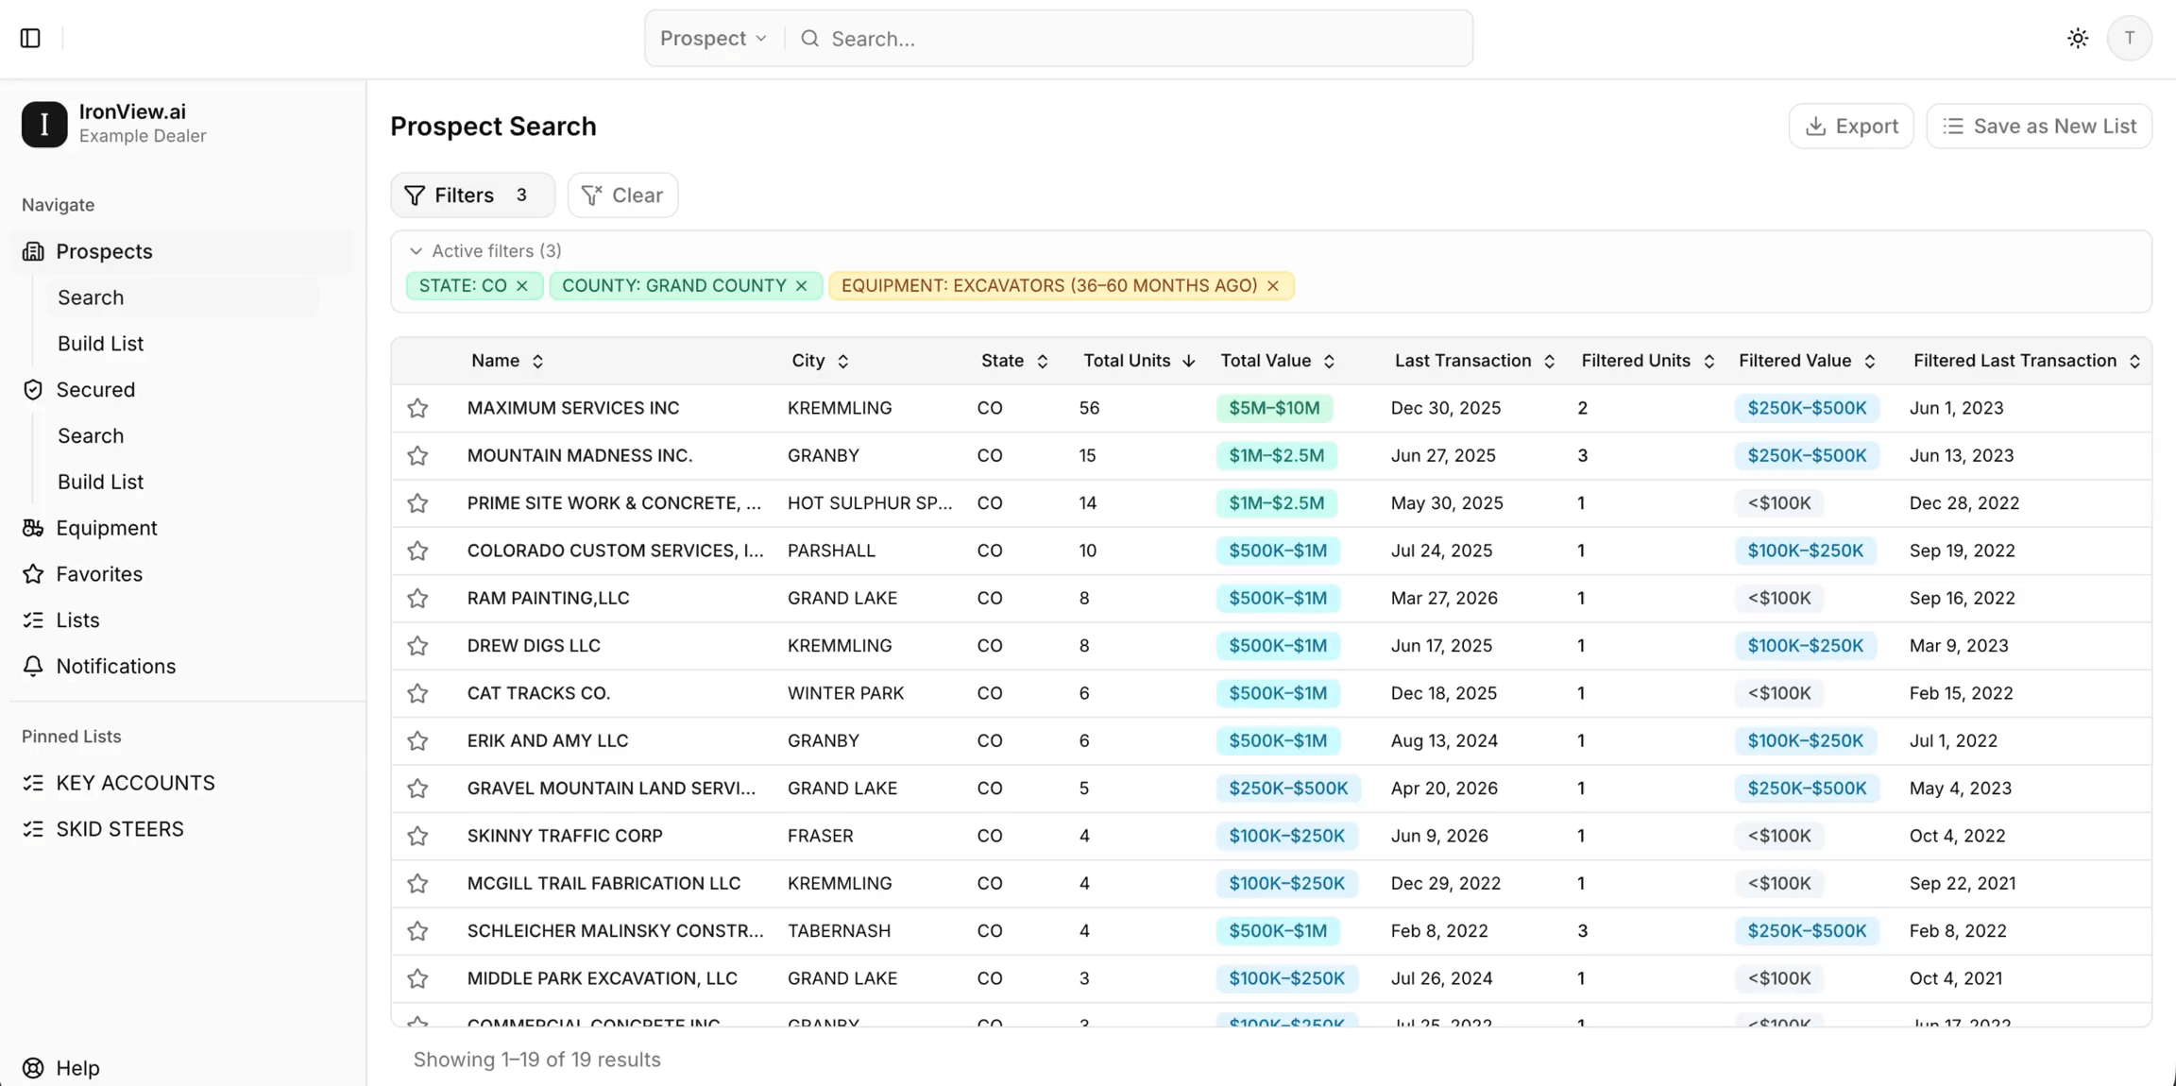Go to Equipment page
The height and width of the screenshot is (1086, 2176).
tap(182, 528)
